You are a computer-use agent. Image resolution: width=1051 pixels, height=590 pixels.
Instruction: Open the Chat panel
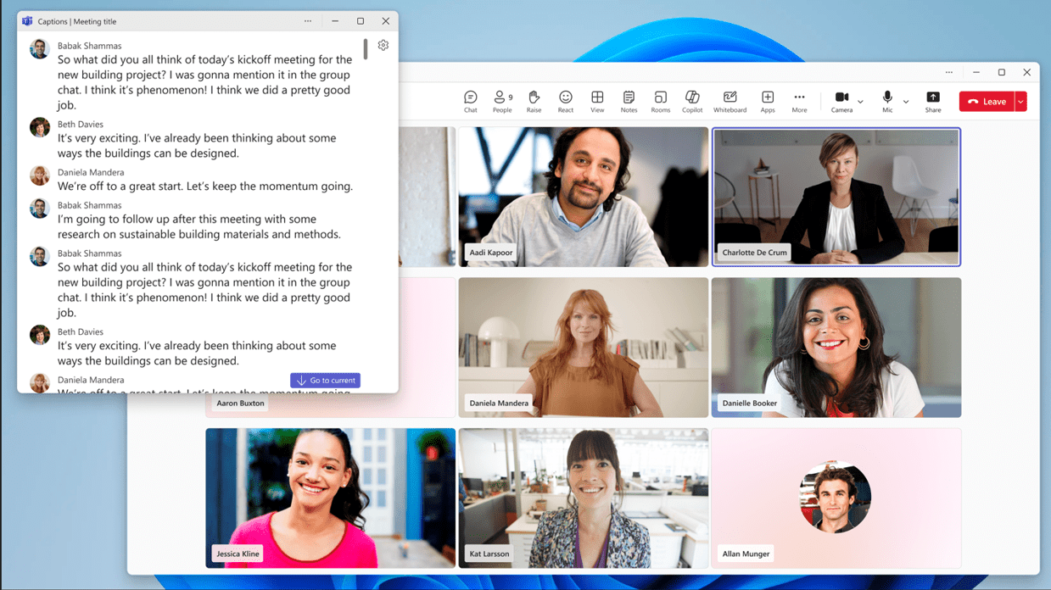click(x=470, y=102)
